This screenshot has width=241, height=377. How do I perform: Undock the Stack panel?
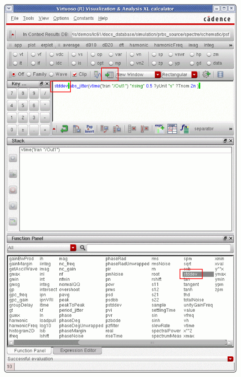(x=226, y=141)
